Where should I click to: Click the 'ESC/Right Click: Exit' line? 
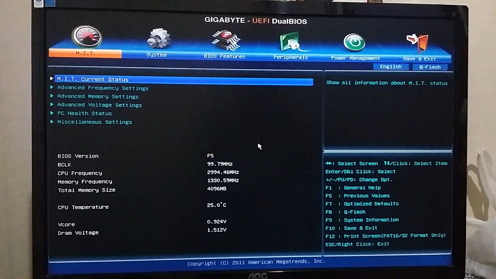pyautogui.click(x=357, y=244)
